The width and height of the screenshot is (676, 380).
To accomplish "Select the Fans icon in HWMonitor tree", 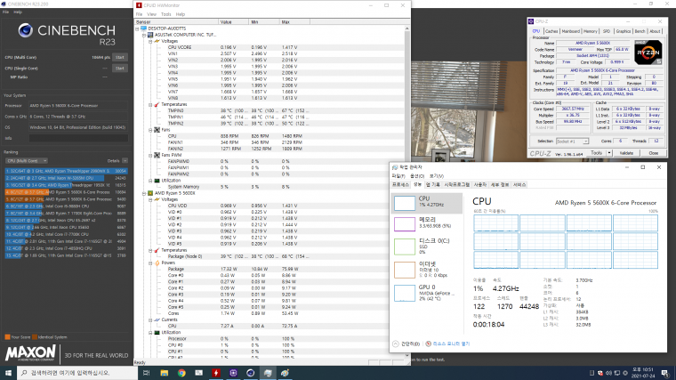I will point(157,130).
